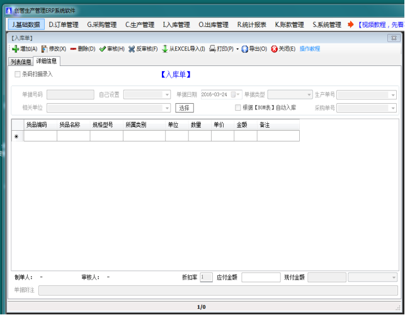The height and width of the screenshot is (315, 405).
Task: Click the 打印 (Print) printer icon
Action: click(213, 49)
